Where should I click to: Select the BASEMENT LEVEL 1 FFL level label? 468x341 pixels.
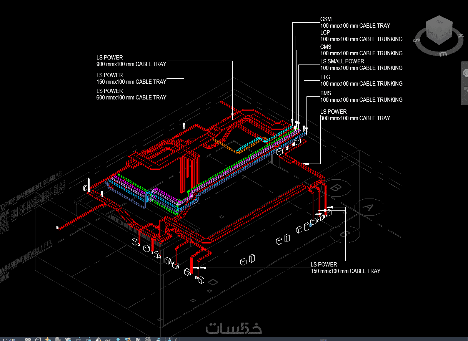pos(26,257)
